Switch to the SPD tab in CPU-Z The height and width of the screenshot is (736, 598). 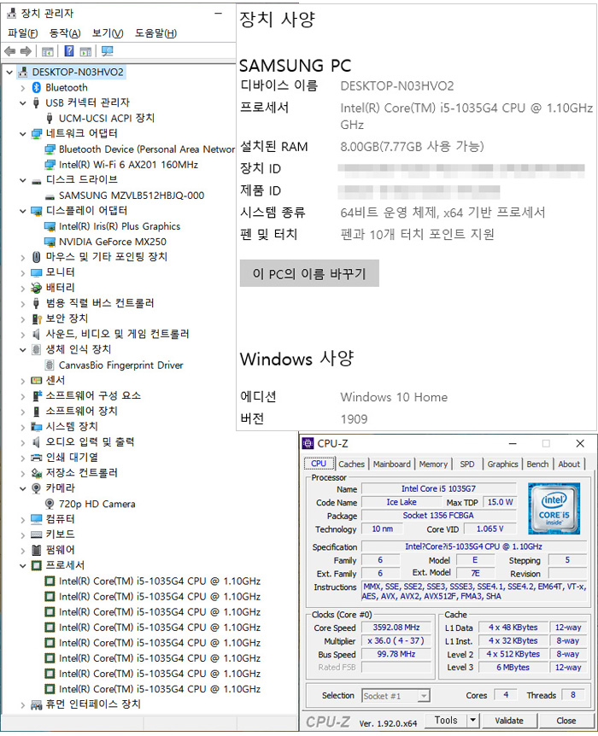pos(467,464)
